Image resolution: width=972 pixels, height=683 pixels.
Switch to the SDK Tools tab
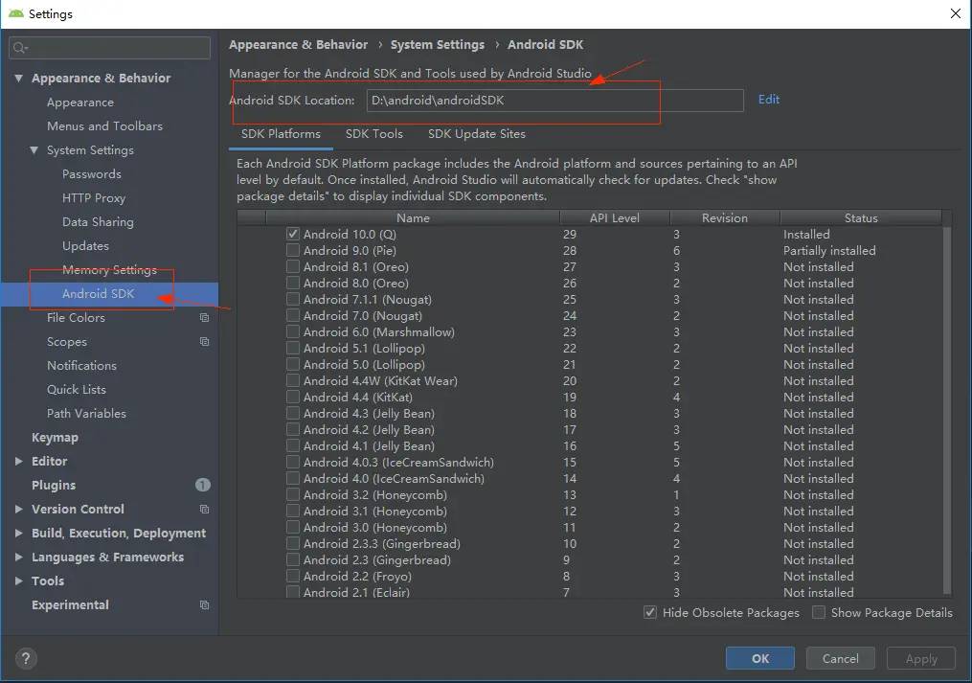tap(373, 134)
